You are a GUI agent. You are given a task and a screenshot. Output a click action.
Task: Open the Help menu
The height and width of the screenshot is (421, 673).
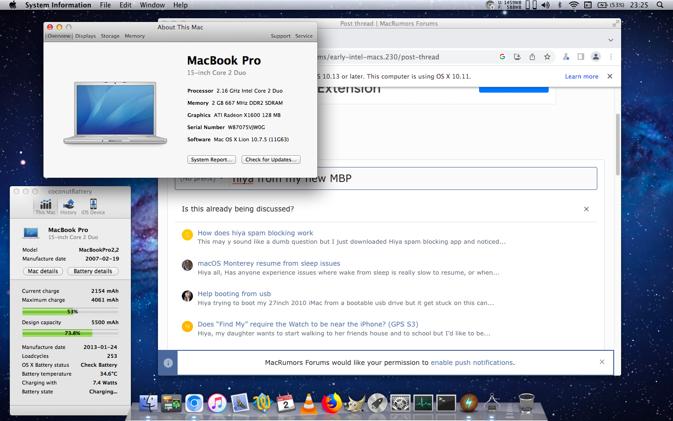pyautogui.click(x=180, y=5)
